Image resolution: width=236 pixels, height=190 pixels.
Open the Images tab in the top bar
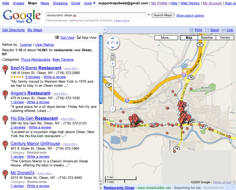[x=19, y=3]
